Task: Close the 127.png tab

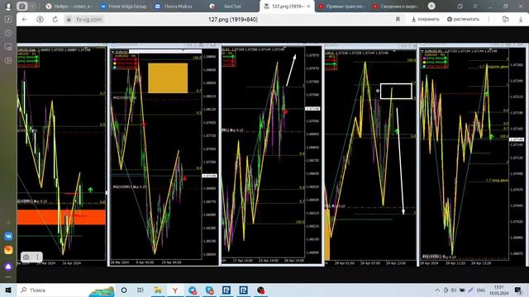Action: 308,7
